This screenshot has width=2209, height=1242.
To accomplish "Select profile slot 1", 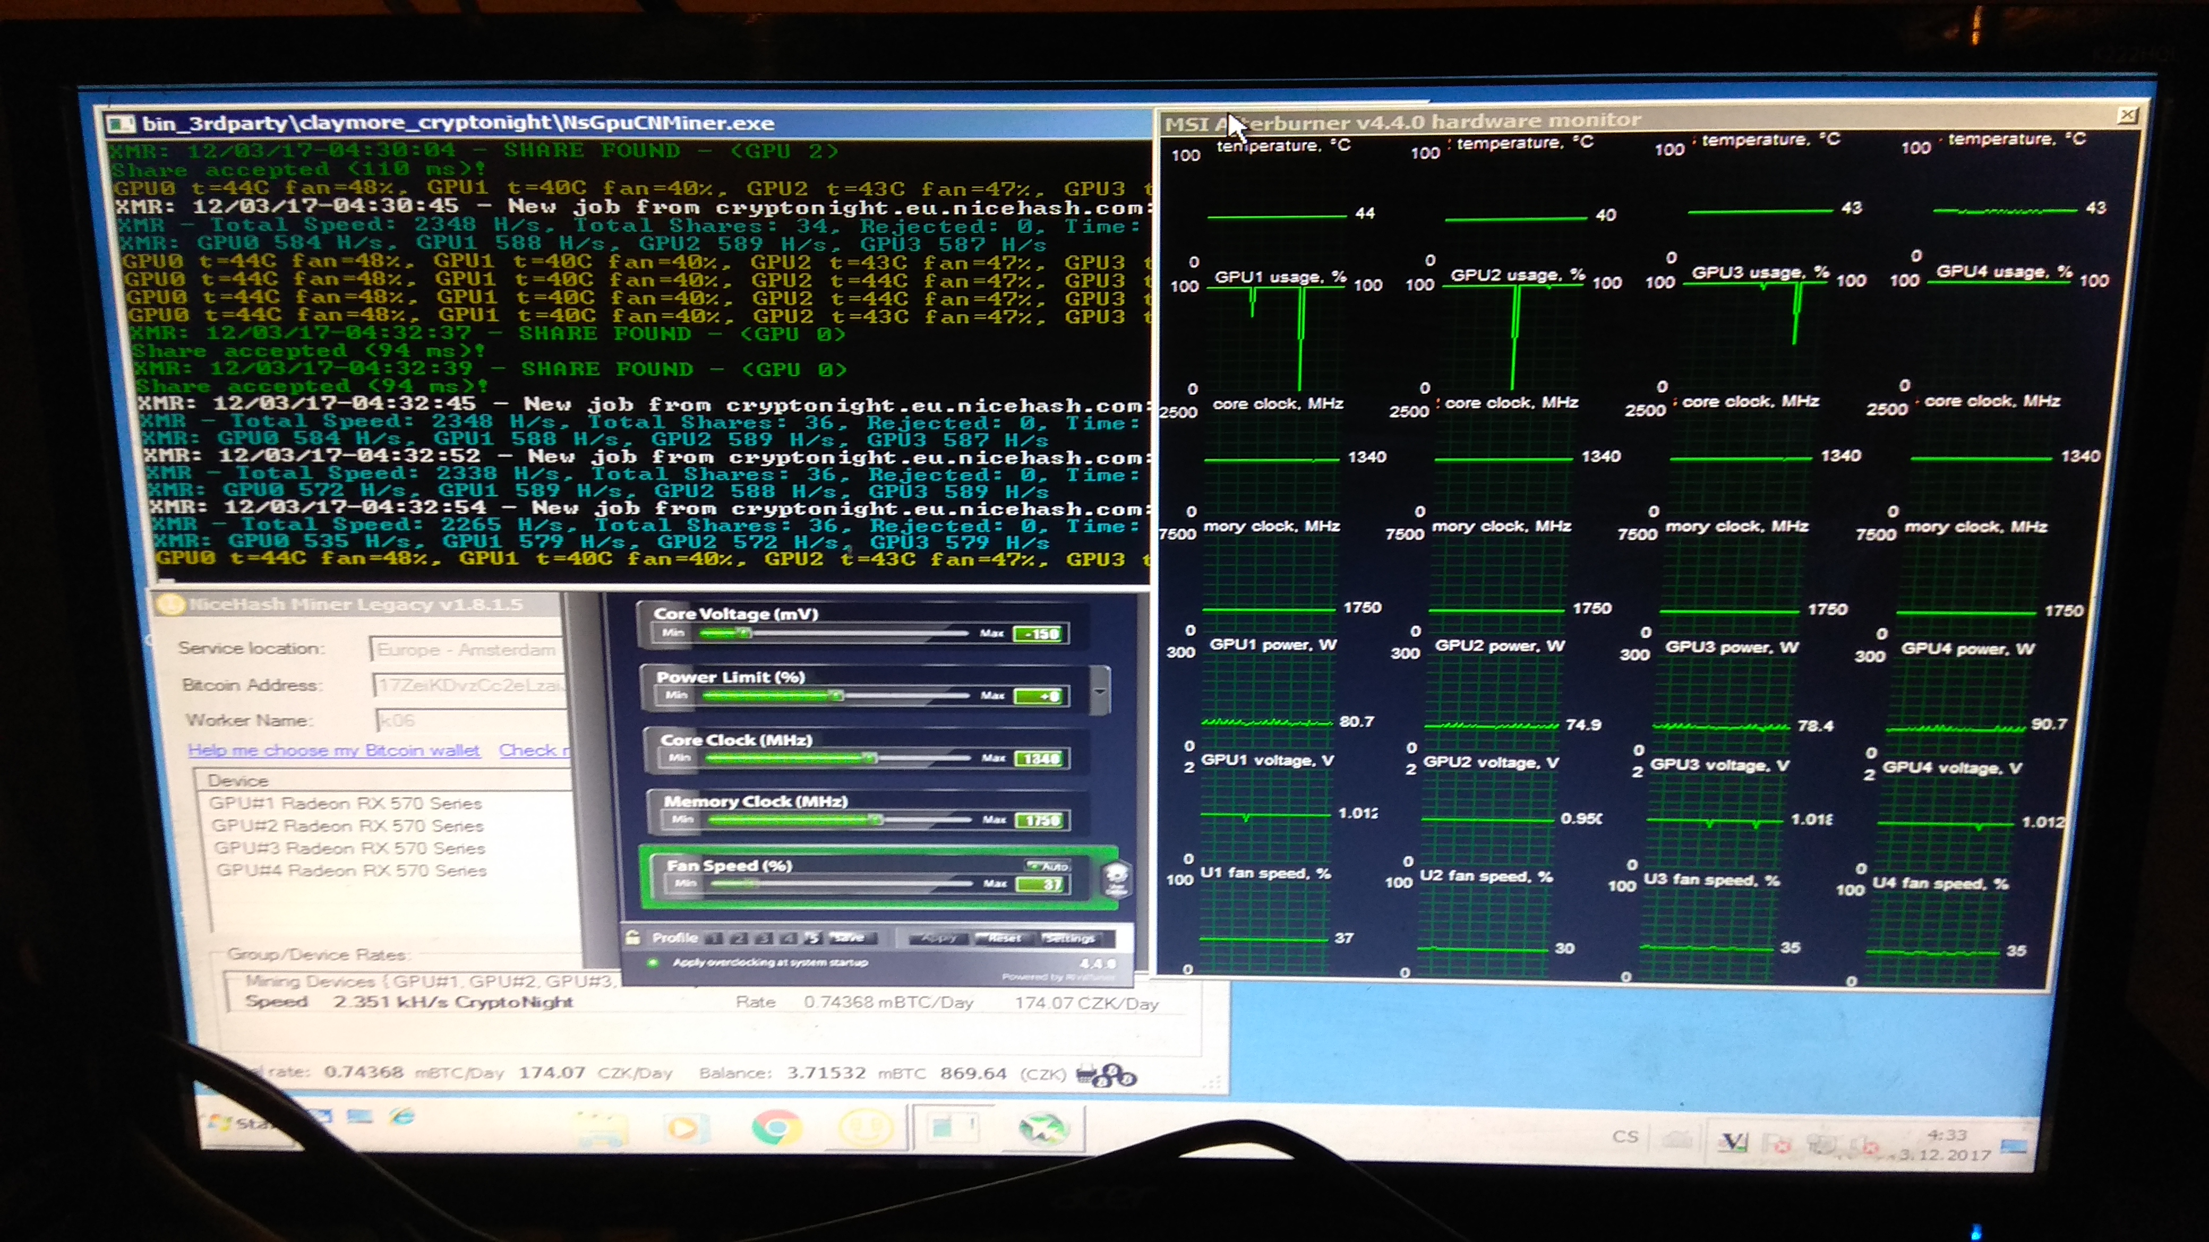I will pyautogui.click(x=714, y=938).
